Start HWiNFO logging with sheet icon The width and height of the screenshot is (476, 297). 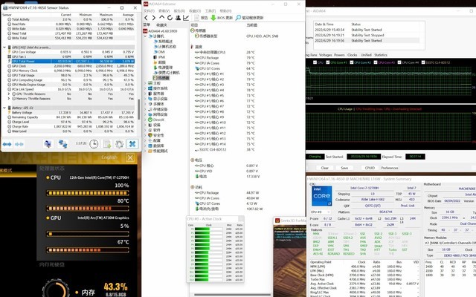click(x=107, y=144)
